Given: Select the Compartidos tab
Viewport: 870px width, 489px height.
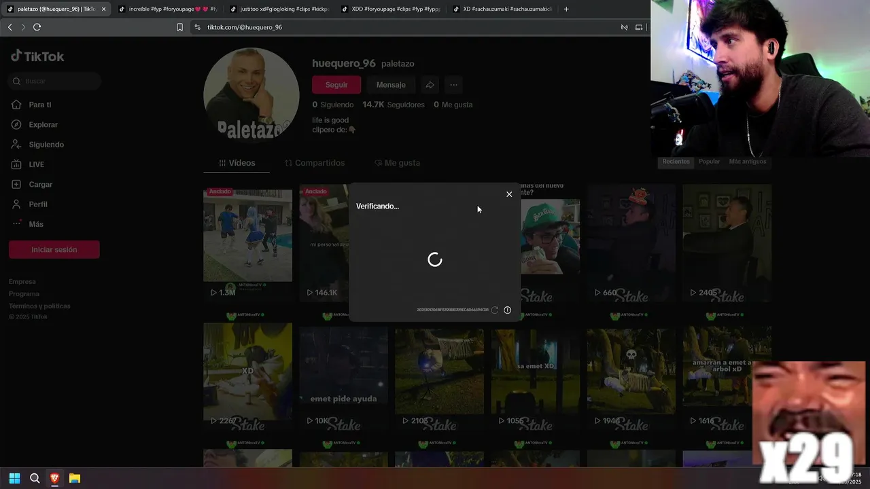Looking at the screenshot, I should 315,163.
